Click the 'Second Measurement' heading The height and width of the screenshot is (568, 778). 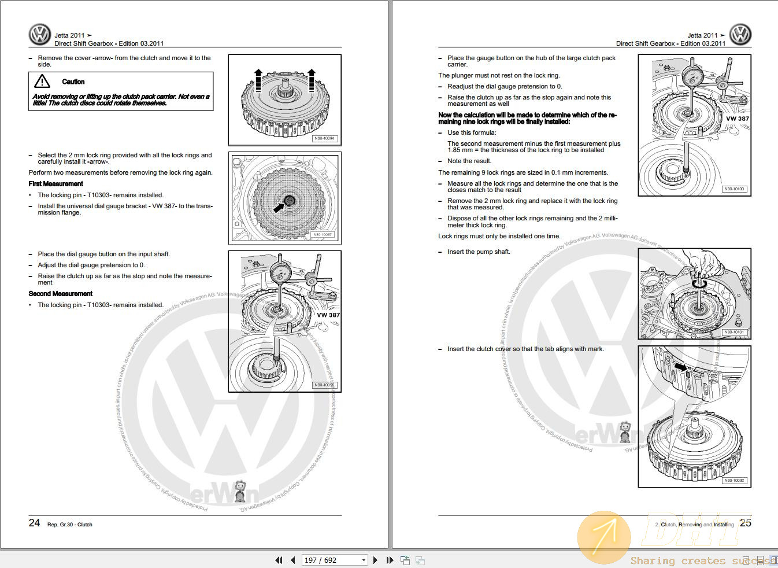click(x=61, y=294)
